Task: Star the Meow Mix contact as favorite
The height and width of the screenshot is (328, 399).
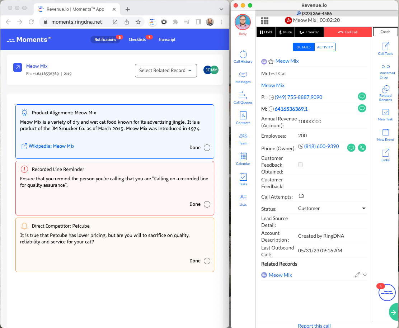Action: [x=271, y=61]
